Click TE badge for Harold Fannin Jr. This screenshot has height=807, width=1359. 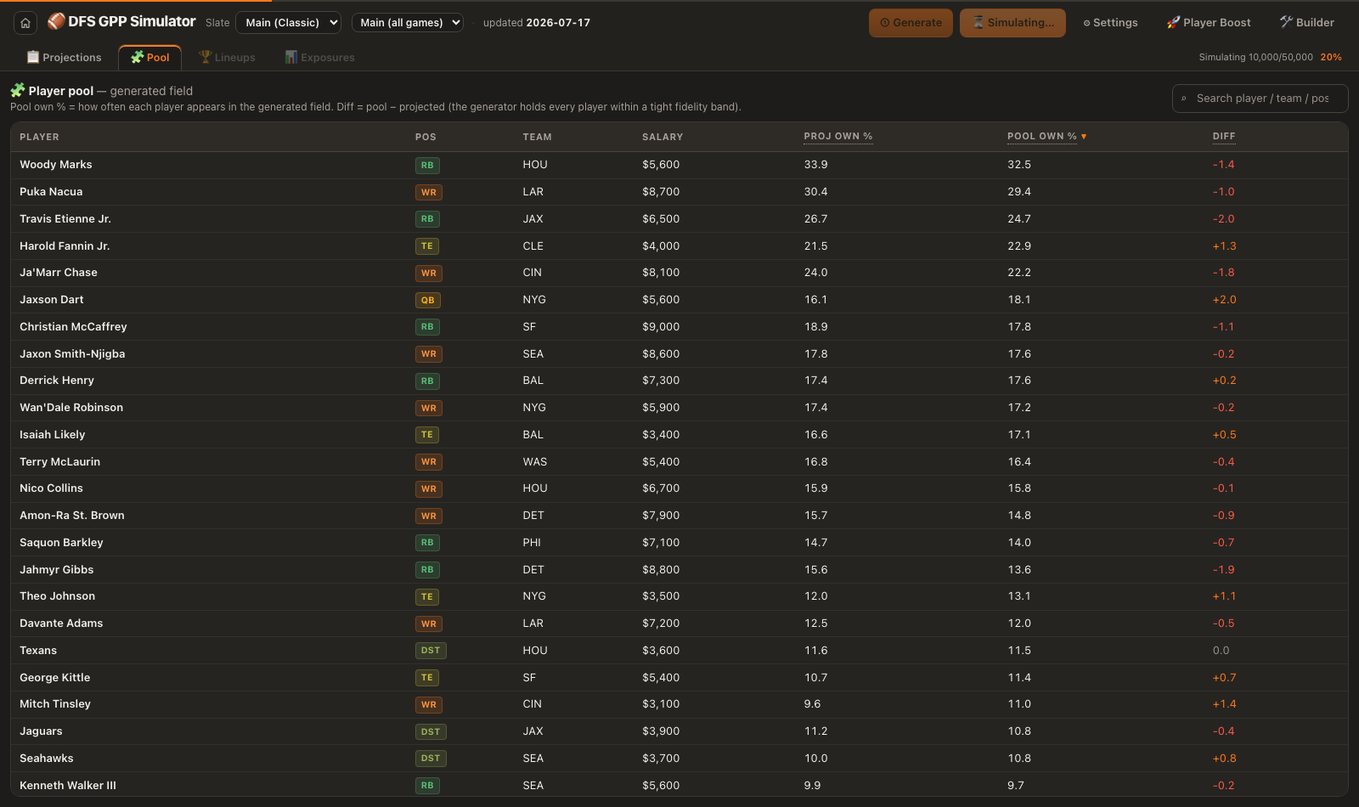[x=427, y=246]
